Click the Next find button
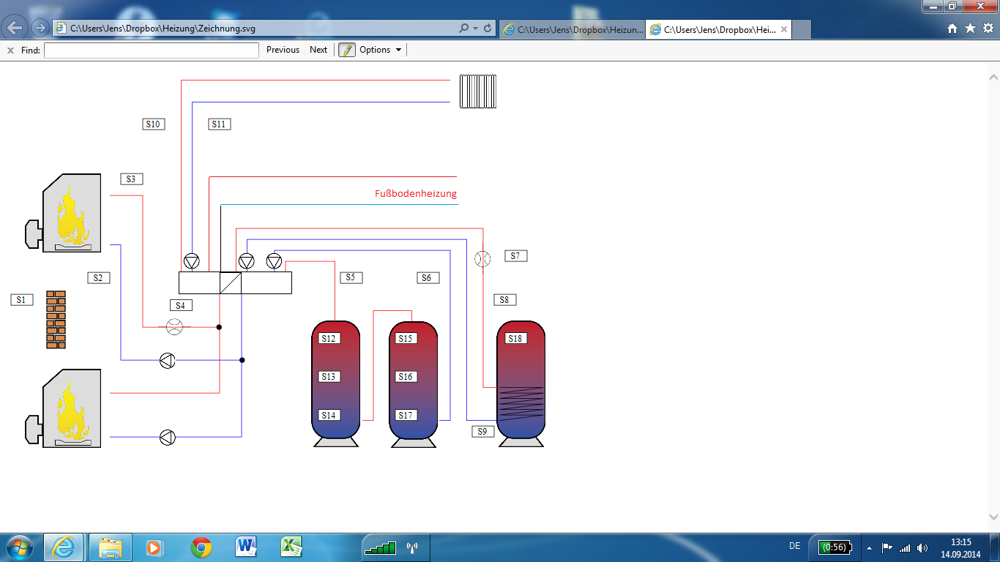 click(318, 50)
